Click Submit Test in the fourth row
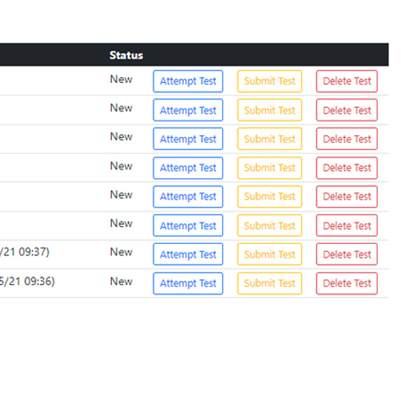 pos(269,168)
